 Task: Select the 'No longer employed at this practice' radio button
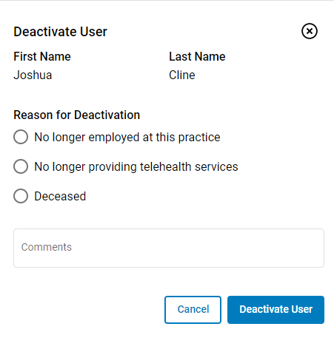click(21, 137)
